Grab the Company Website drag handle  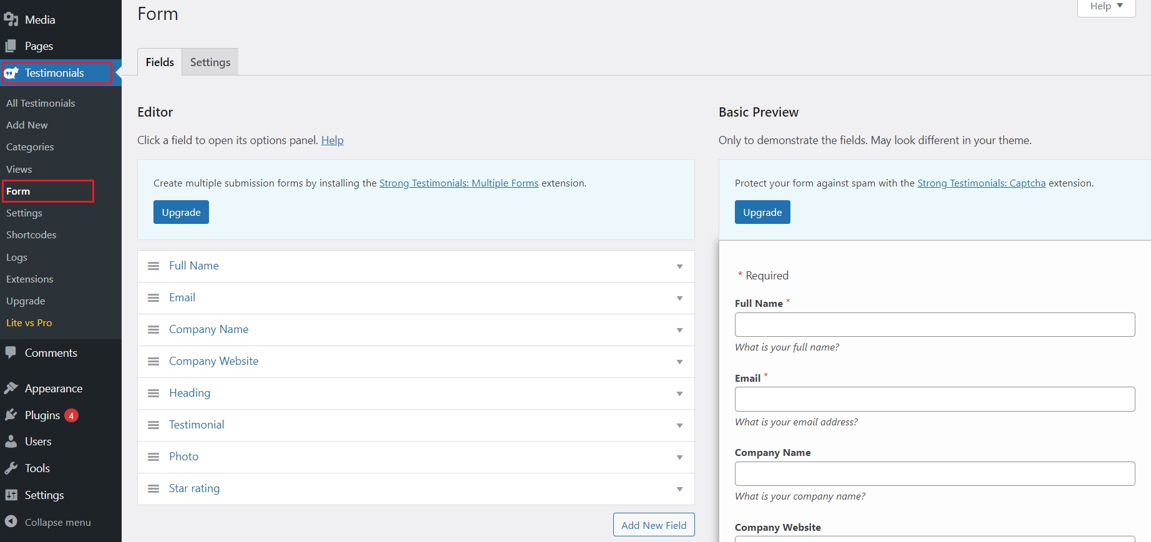(153, 361)
